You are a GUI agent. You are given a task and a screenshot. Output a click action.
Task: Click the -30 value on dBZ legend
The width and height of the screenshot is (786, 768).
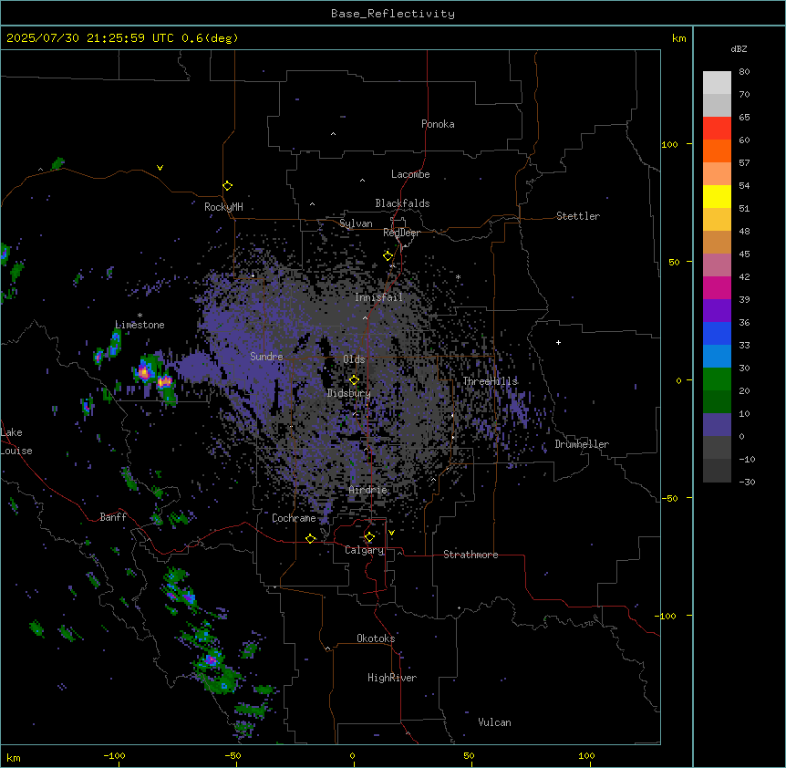point(747,483)
